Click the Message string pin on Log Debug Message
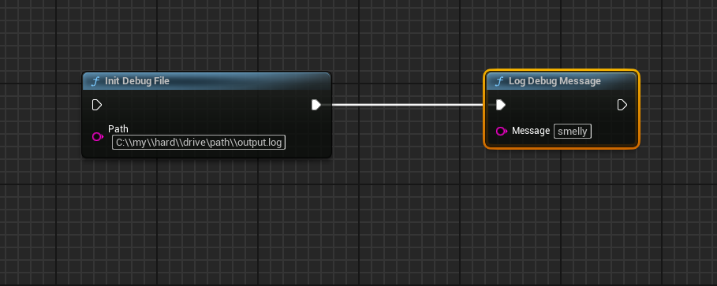The width and height of the screenshot is (717, 286). coord(501,132)
